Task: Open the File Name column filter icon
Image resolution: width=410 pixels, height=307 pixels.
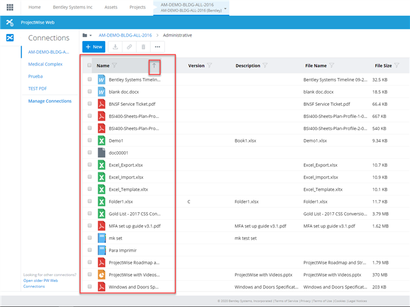Action: tap(332, 65)
